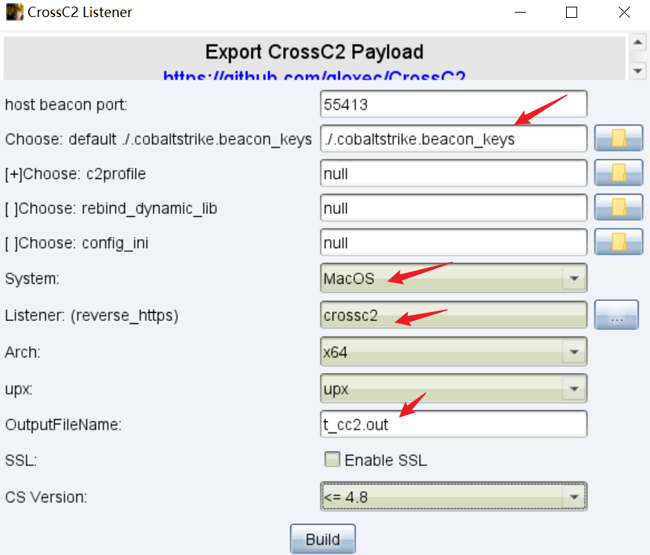
Task: Open folder picker for config_ini
Action: (x=619, y=242)
